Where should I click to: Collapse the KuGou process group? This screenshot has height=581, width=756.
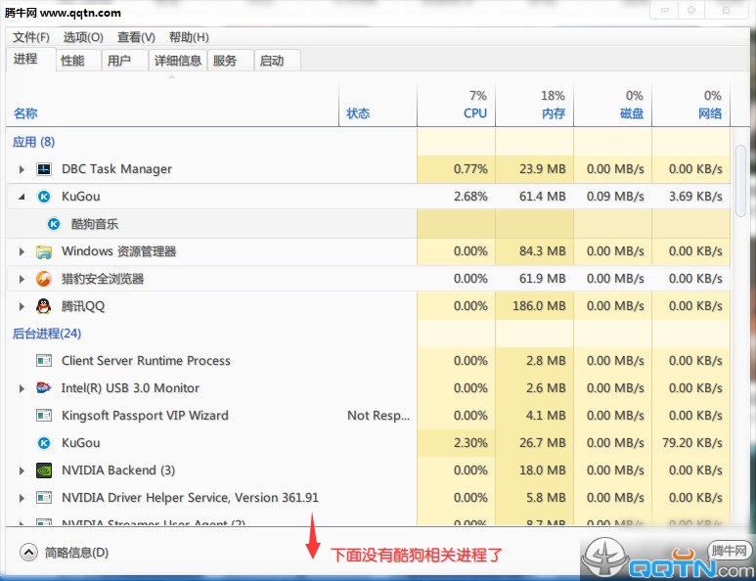tap(22, 197)
